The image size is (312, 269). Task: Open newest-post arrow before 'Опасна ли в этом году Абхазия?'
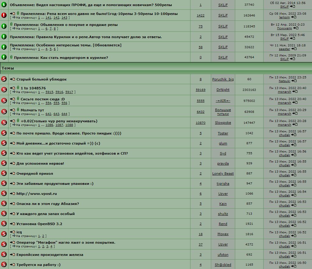click(12, 204)
